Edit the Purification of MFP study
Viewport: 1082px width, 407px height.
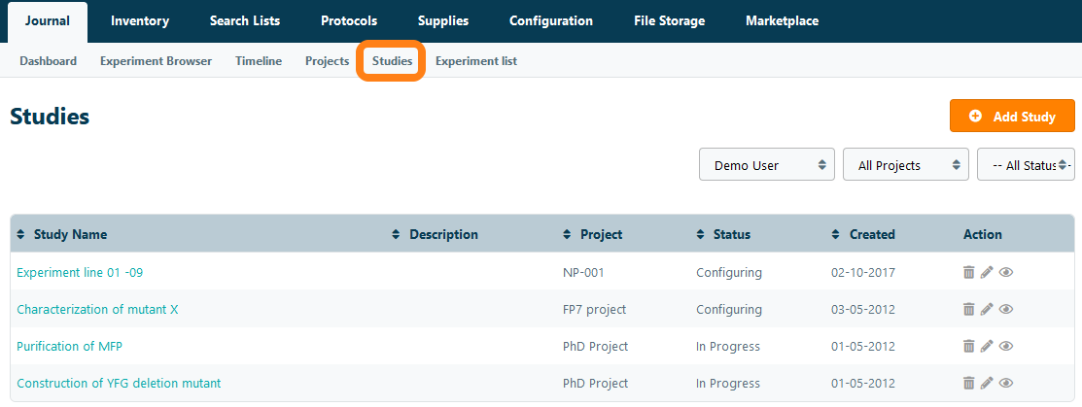[x=987, y=347]
